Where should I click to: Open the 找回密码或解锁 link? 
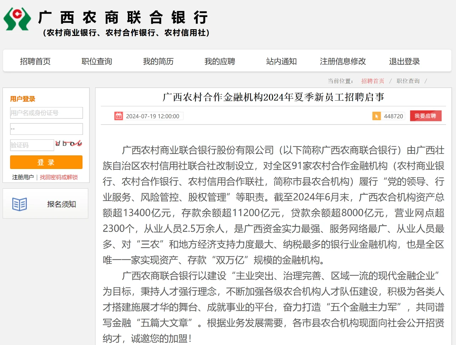tap(59, 177)
